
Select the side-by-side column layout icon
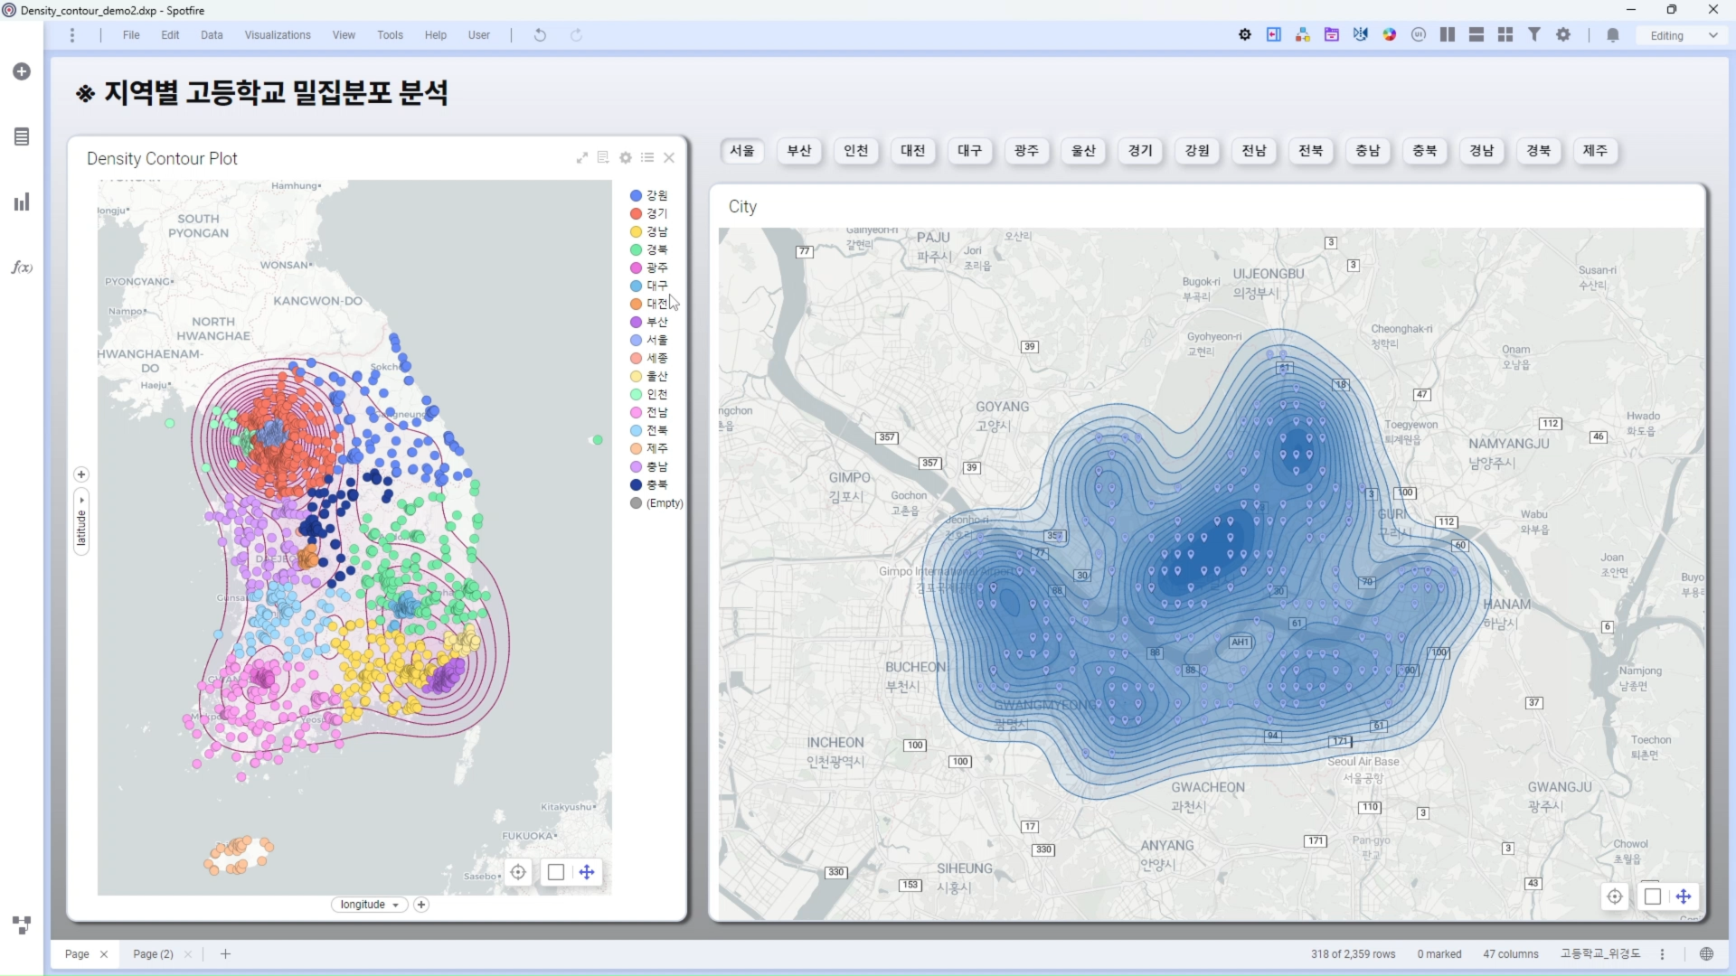pos(1448,35)
